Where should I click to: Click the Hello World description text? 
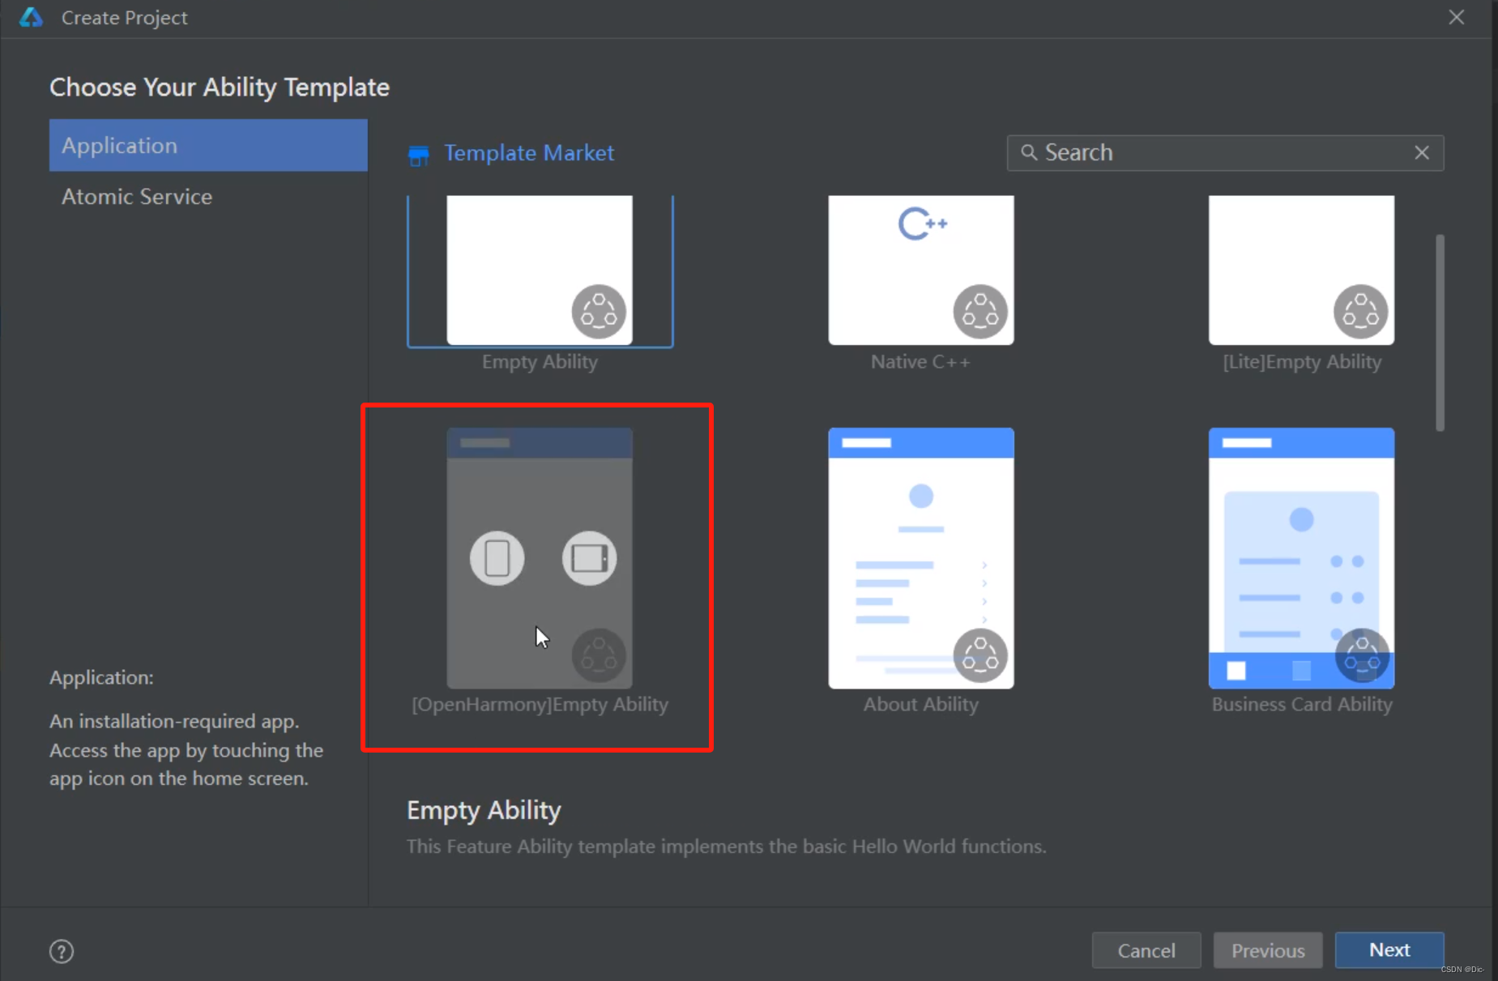coord(726,847)
